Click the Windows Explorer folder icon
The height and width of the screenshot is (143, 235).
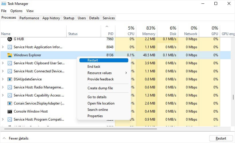click(9, 55)
